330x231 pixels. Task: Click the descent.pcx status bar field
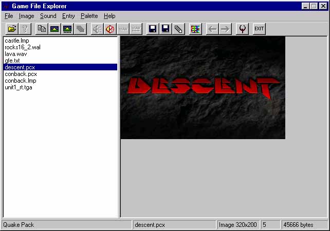tap(174, 225)
